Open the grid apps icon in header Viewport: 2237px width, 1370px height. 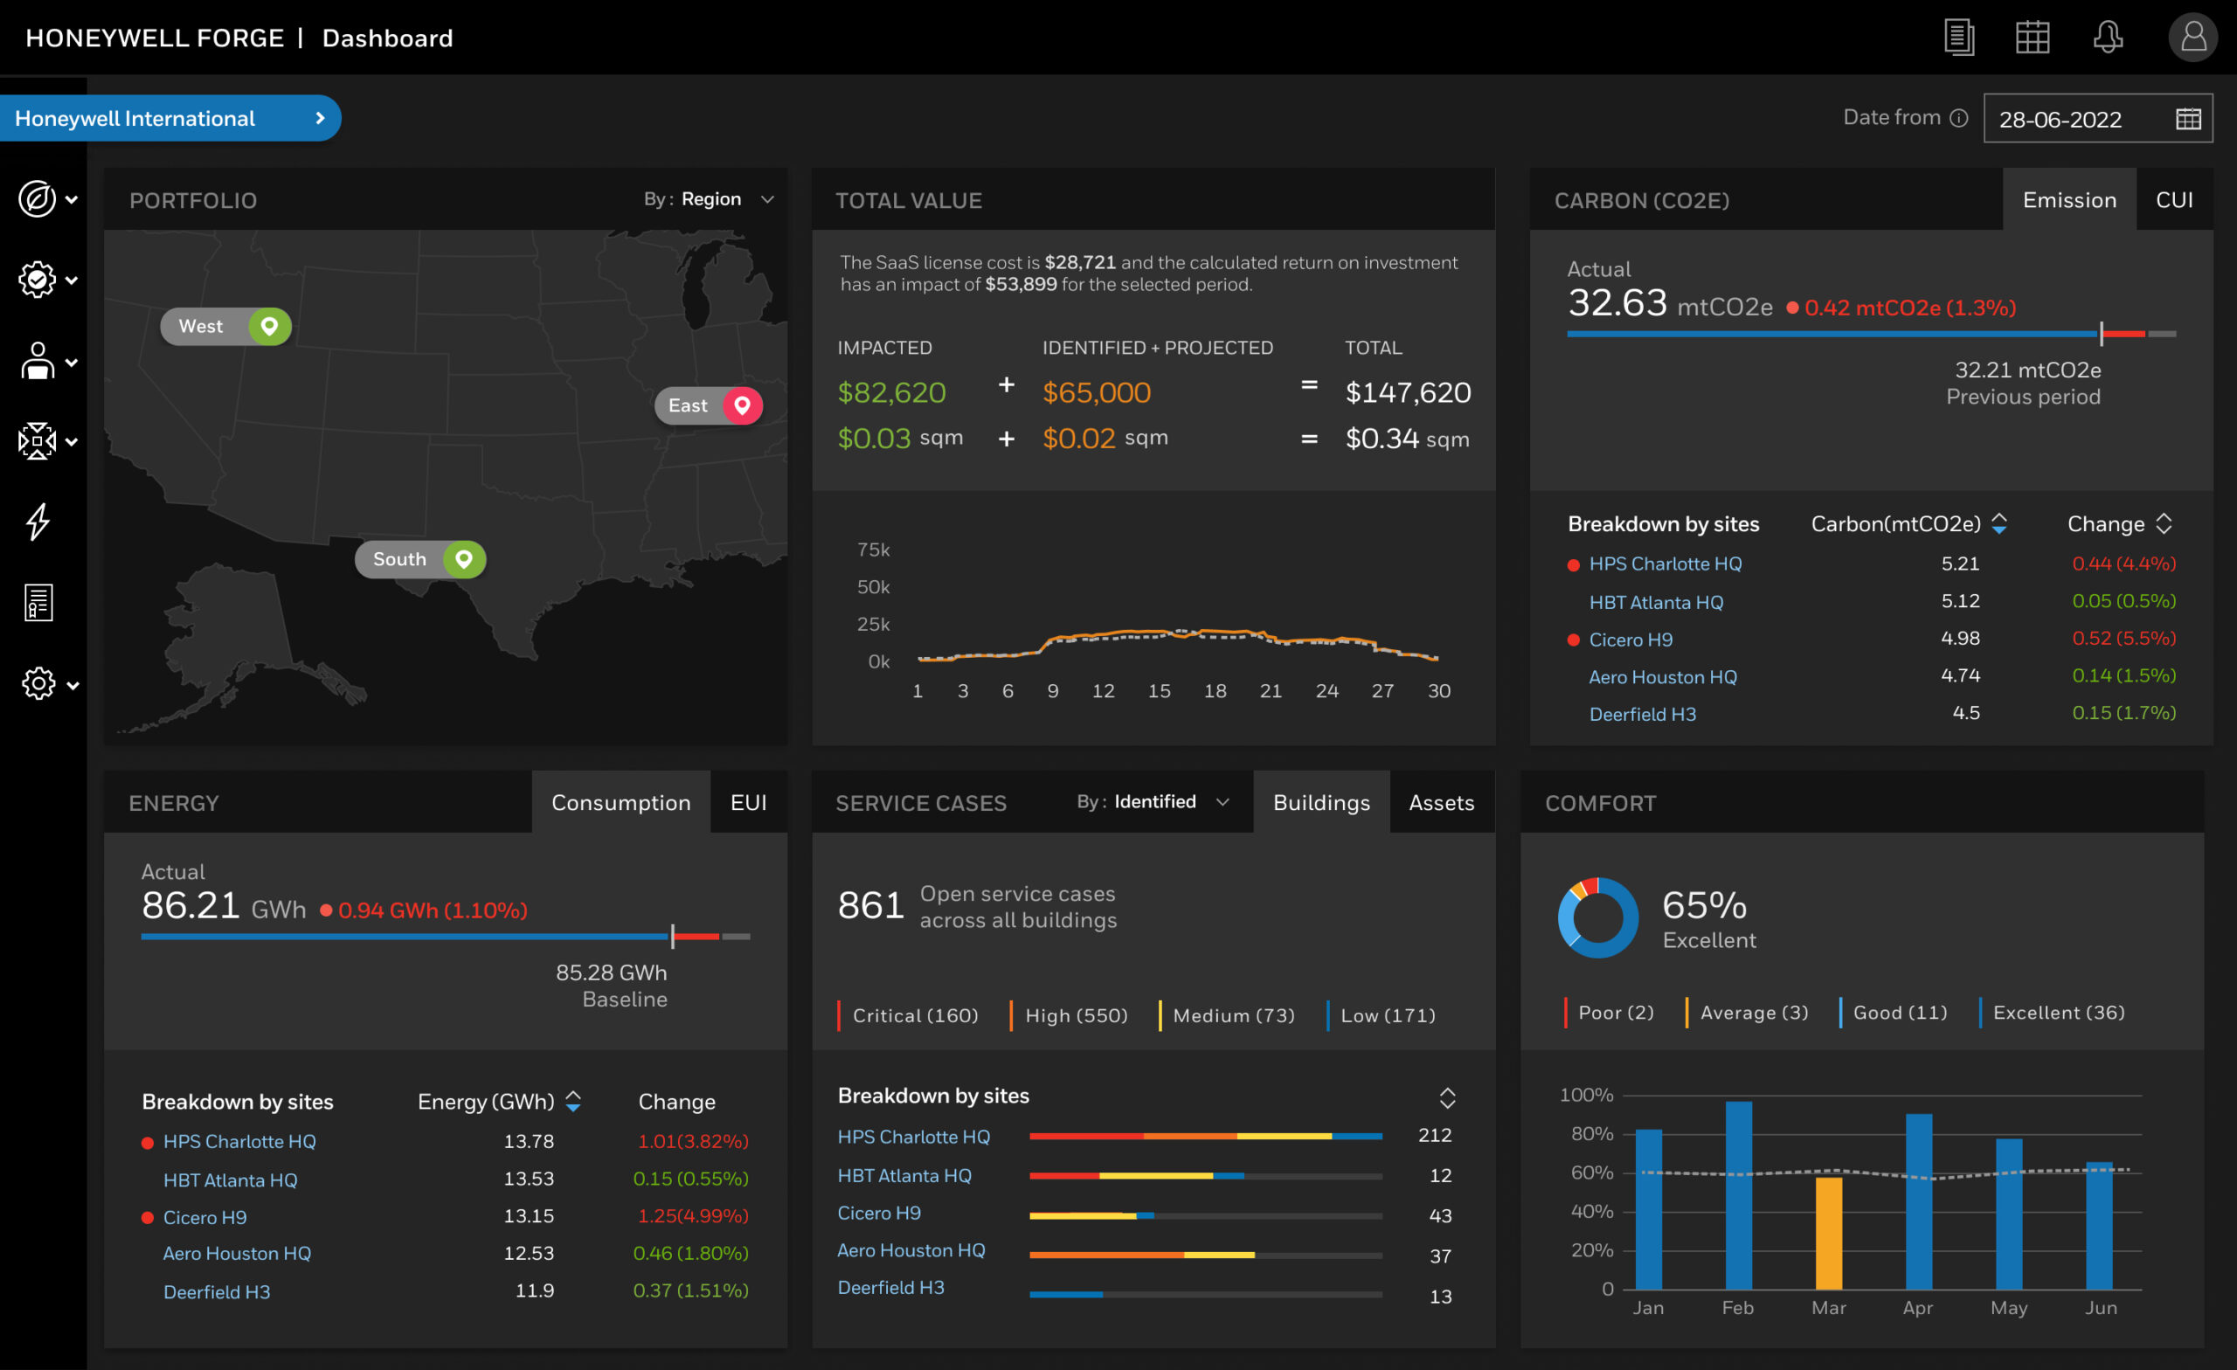2032,38
